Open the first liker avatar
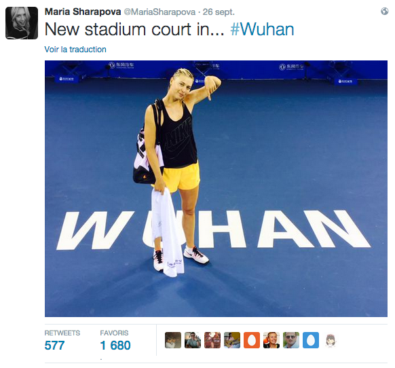 173,340
